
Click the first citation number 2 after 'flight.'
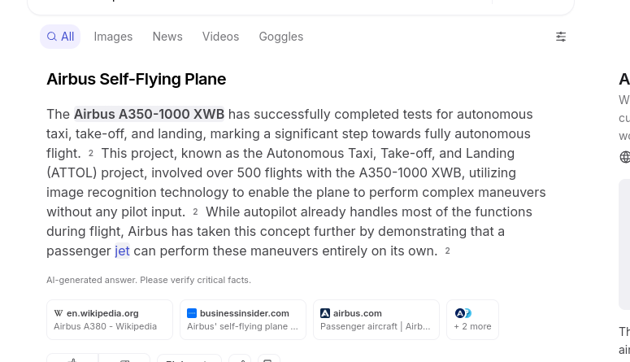pyautogui.click(x=91, y=153)
